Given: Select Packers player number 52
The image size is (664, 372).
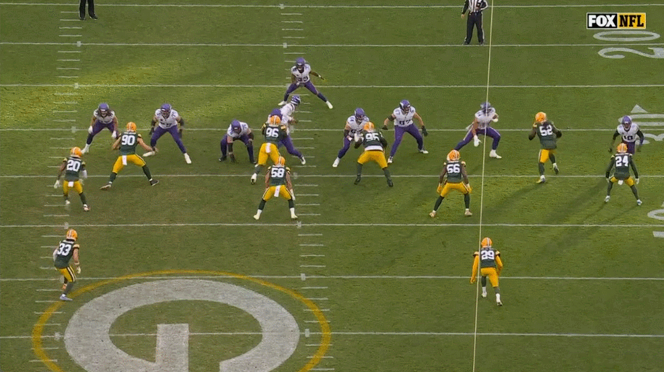Looking at the screenshot, I should [x=546, y=147].
